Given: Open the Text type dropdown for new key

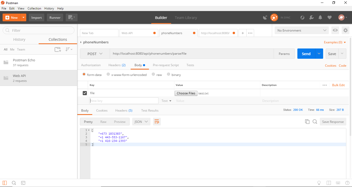Looking at the screenshot, I should pos(166,101).
